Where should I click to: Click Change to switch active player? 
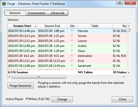tap(62, 99)
